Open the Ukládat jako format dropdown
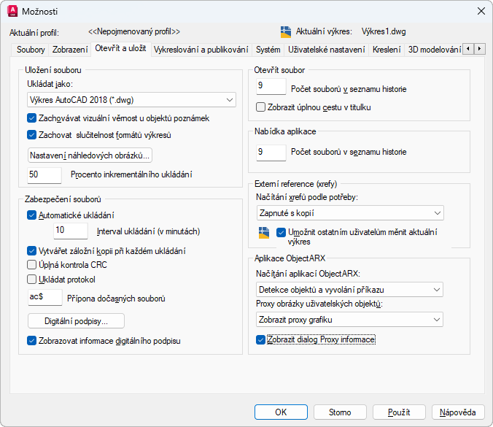Viewport: 493px width, 427px height. pyautogui.click(x=131, y=99)
